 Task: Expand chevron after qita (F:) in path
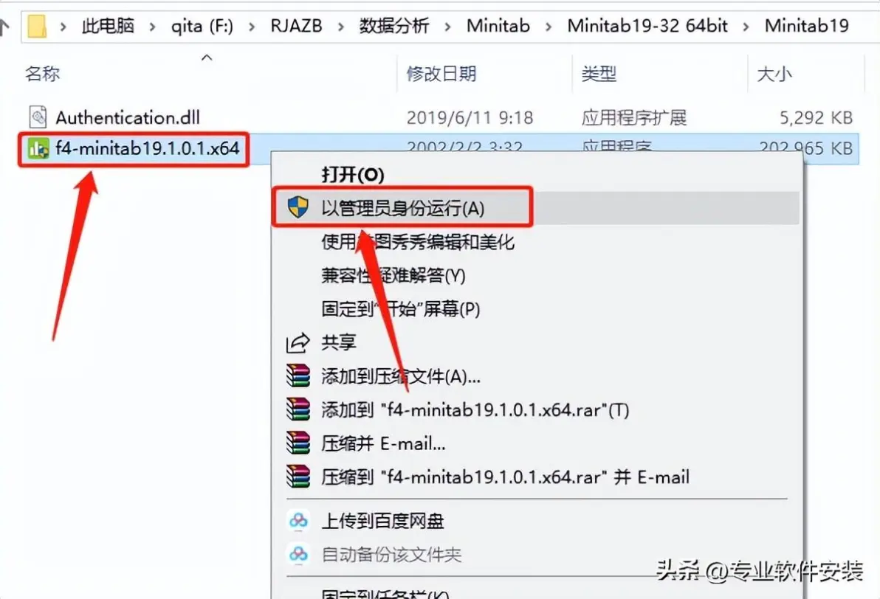point(252,27)
